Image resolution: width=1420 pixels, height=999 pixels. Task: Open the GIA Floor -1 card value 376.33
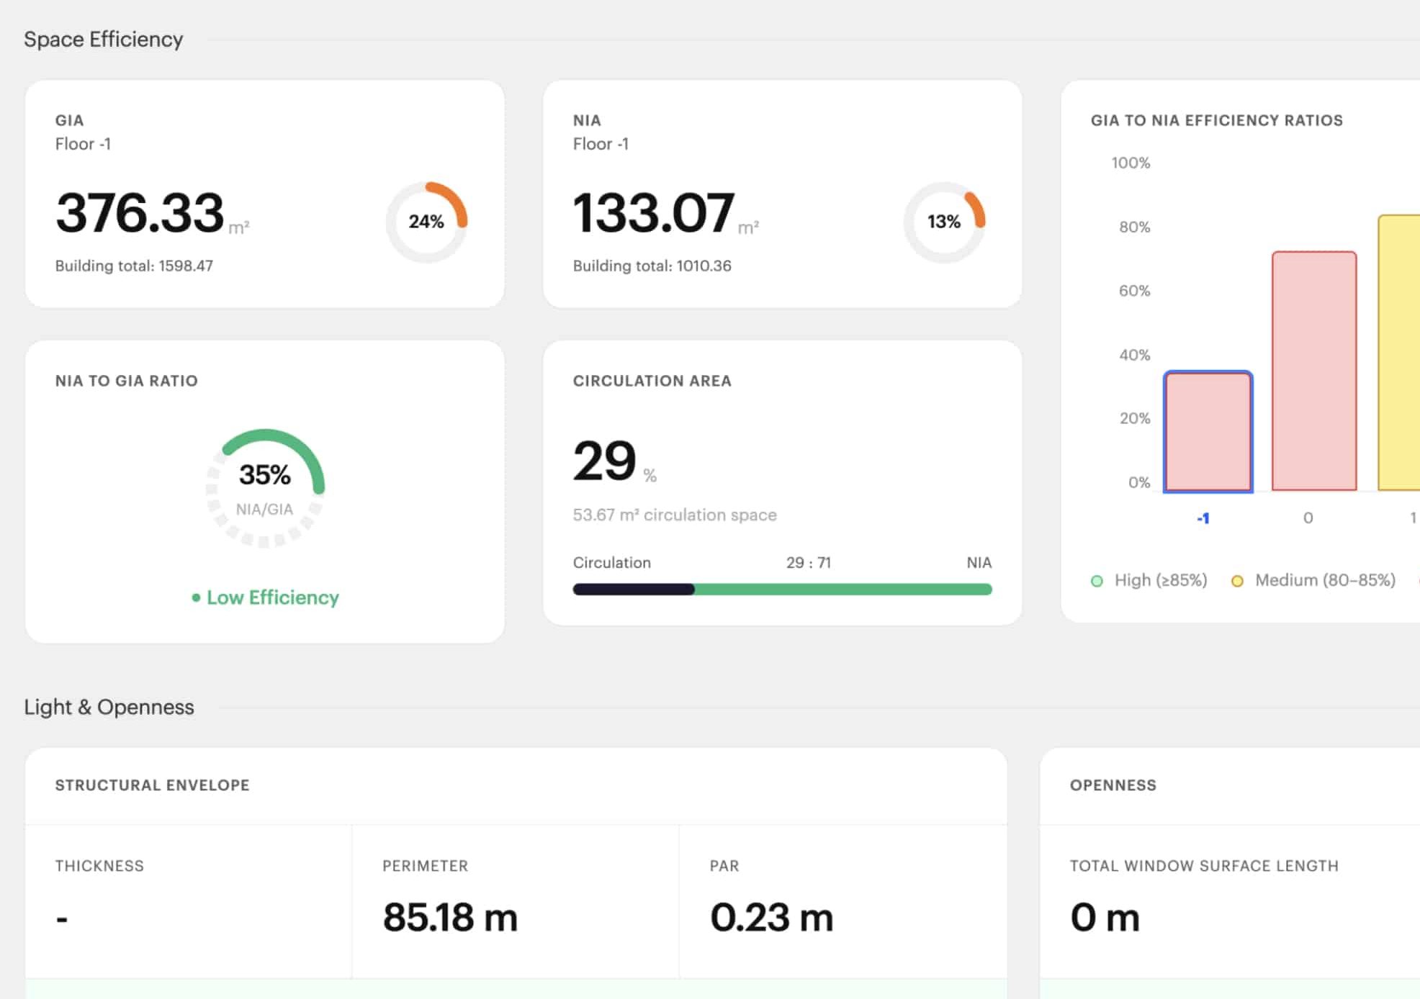click(x=140, y=213)
